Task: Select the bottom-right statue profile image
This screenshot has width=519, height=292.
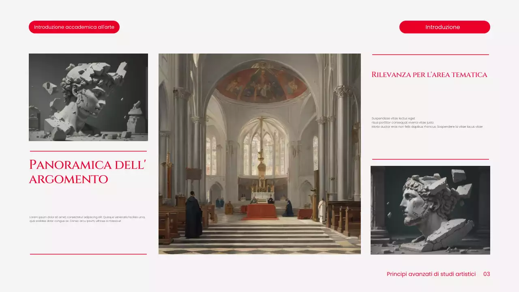Action: [x=430, y=210]
